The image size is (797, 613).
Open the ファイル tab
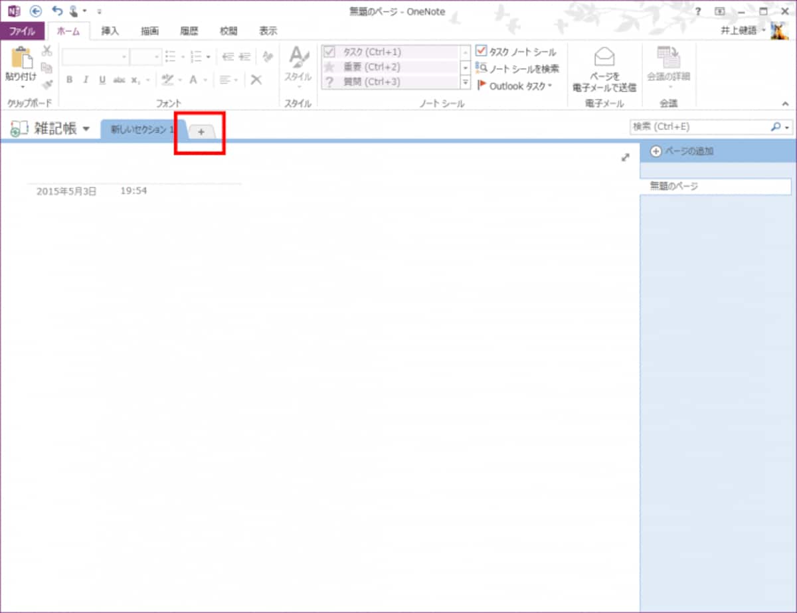pos(23,31)
